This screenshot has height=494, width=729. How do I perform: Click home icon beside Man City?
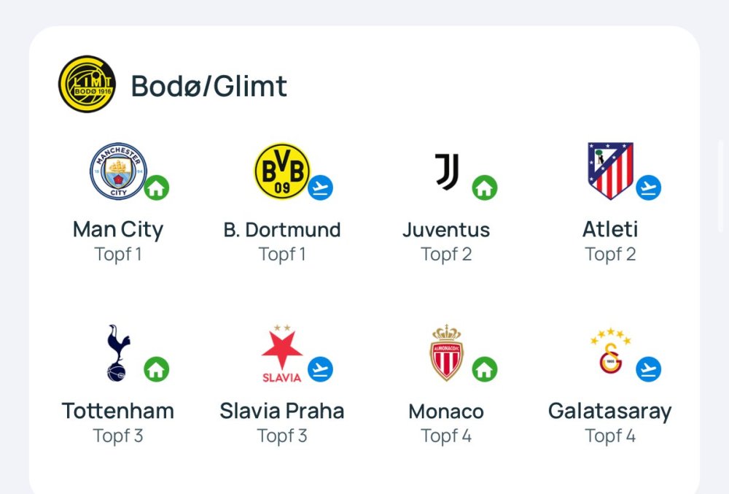click(156, 188)
